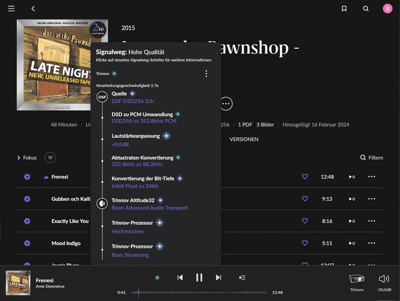Open the Trinnov signal path three-dot menu
Viewport: 400px width, 301px height.
click(x=206, y=74)
